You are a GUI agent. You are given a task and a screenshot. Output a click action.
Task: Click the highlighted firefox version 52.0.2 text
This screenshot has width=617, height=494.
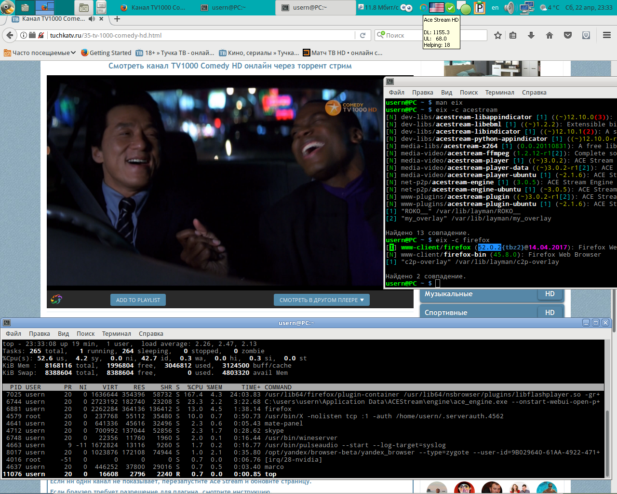[490, 247]
